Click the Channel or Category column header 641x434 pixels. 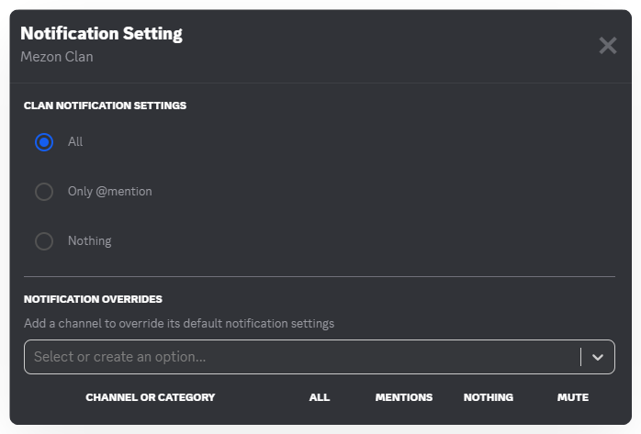150,397
